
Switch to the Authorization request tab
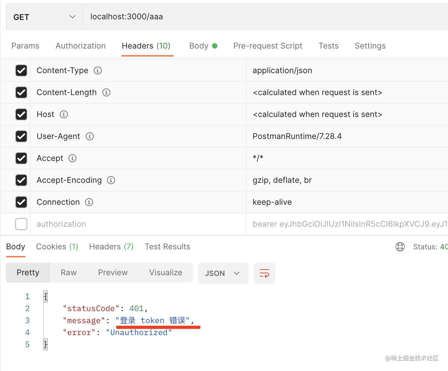coord(80,46)
